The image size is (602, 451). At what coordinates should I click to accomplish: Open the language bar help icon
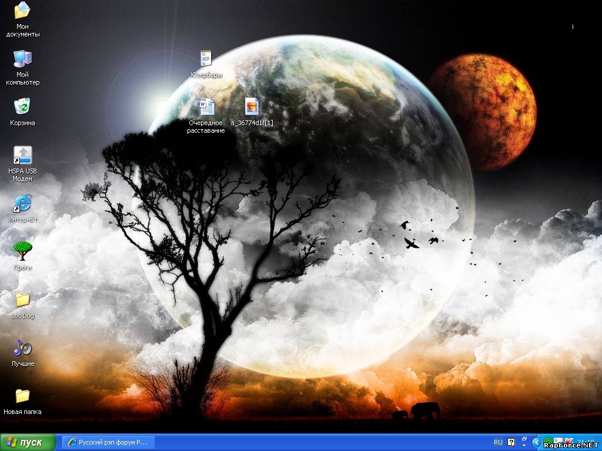[511, 443]
